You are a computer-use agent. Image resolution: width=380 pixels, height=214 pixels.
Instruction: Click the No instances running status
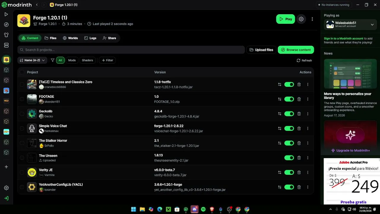click(333, 5)
